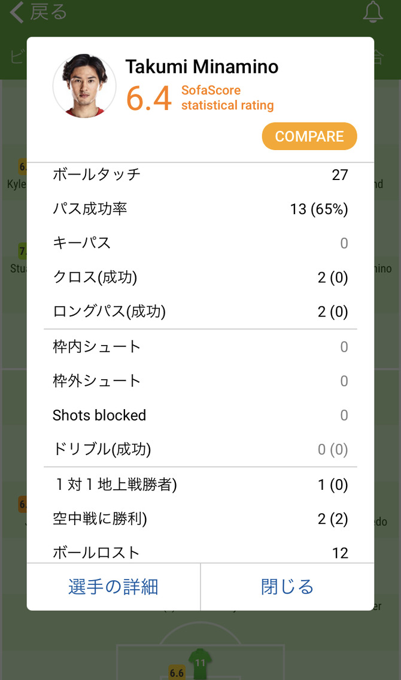The width and height of the screenshot is (401, 680).
Task: Click Takumi Minamino's profile photo
Action: [x=84, y=86]
